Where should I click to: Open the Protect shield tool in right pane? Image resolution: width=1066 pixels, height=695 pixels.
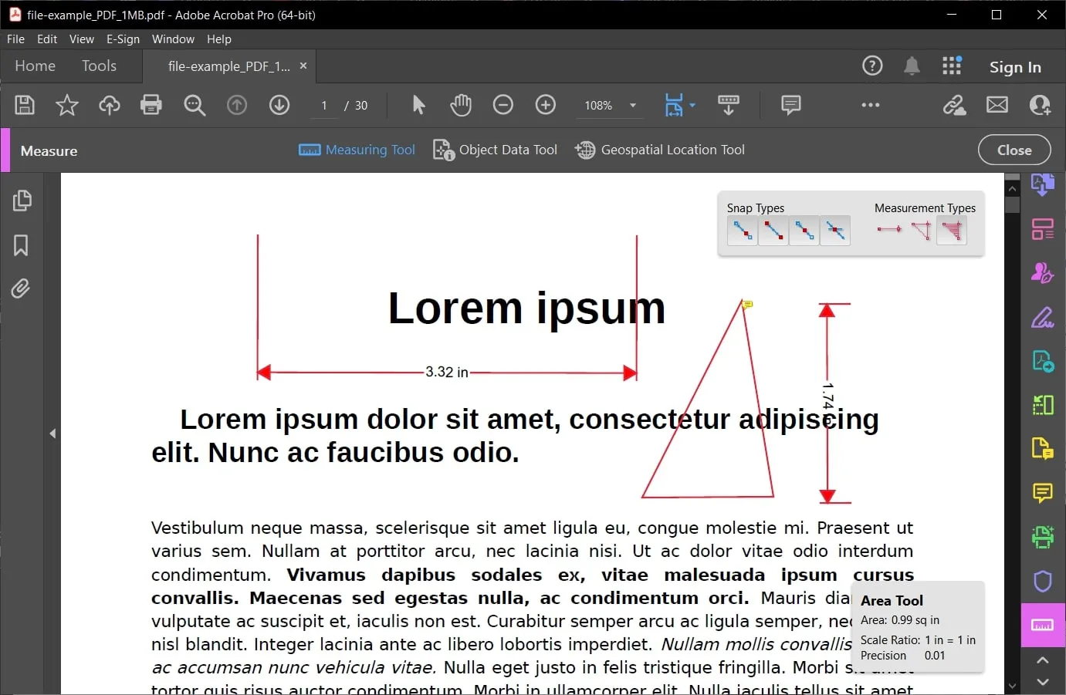(x=1043, y=581)
